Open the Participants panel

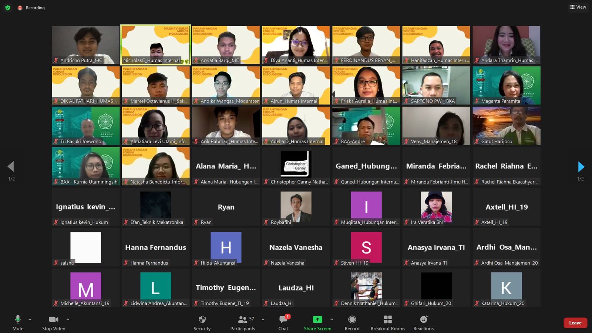coord(243,322)
